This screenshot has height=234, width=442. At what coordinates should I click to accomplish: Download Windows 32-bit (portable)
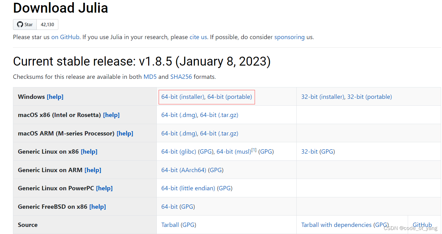pyautogui.click(x=369, y=97)
